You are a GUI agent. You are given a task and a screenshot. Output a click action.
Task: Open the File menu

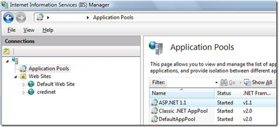tap(11, 30)
